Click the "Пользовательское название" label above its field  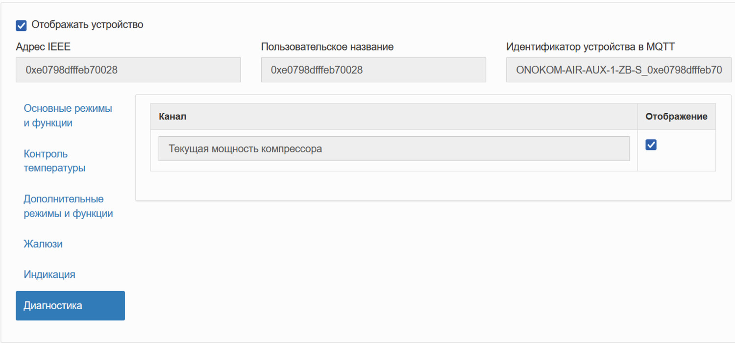tap(327, 47)
